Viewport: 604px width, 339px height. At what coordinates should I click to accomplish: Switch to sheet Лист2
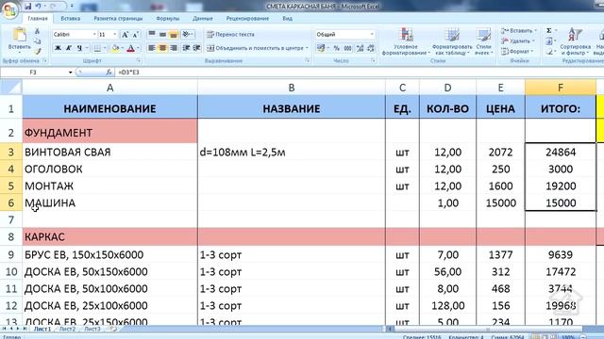[67, 329]
